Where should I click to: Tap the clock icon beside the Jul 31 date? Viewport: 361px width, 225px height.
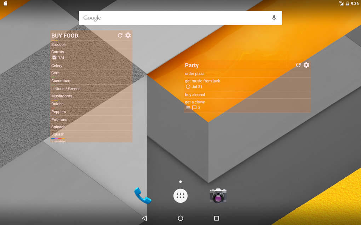click(x=187, y=87)
